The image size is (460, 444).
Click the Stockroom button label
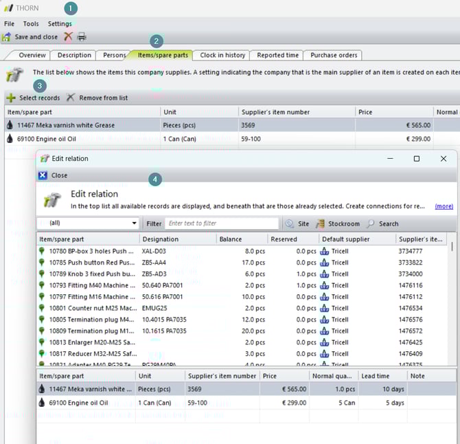[344, 224]
